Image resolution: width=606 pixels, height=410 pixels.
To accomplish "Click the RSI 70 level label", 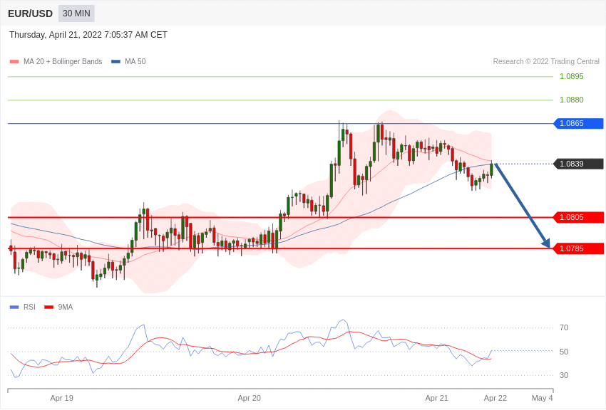I will tap(564, 328).
